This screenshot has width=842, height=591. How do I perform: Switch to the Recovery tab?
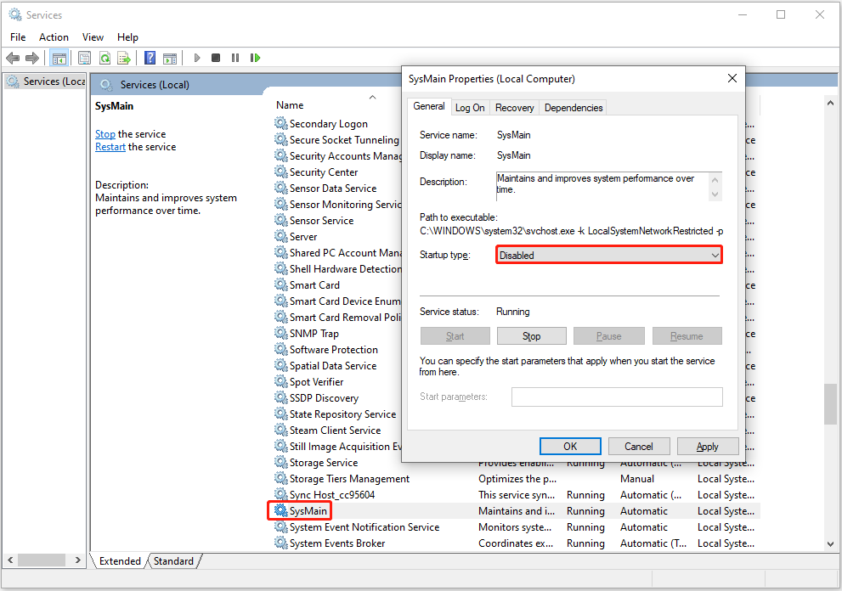pos(514,108)
